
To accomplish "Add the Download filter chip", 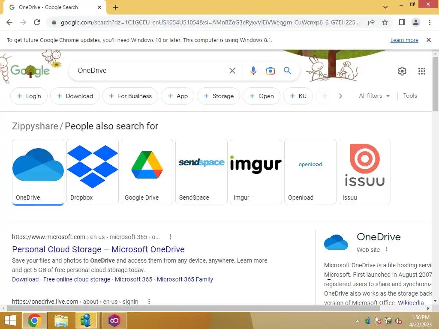I will pos(75,96).
